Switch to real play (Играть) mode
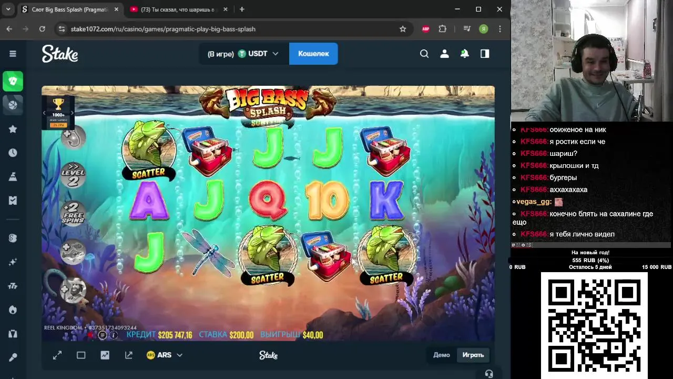Image resolution: width=673 pixels, height=379 pixels. pyautogui.click(x=473, y=355)
